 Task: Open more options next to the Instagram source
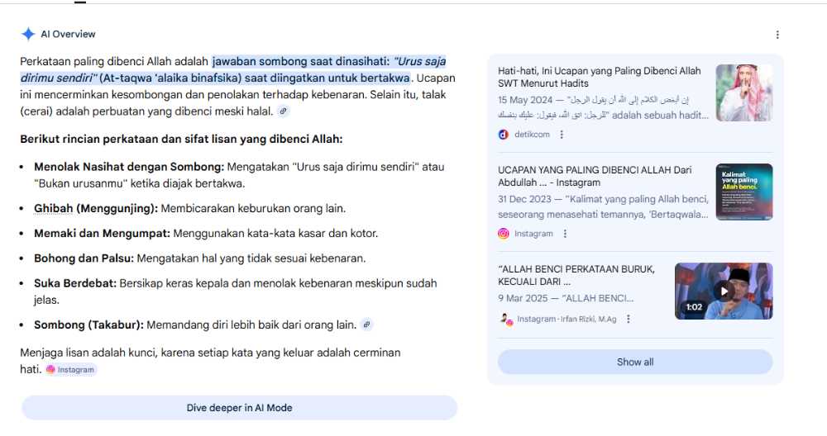coord(565,234)
